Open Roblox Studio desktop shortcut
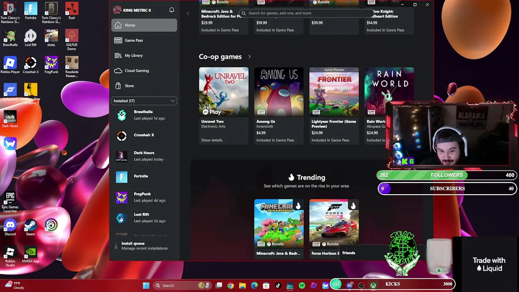Screen dimensions: 519x292 [x=10, y=256]
